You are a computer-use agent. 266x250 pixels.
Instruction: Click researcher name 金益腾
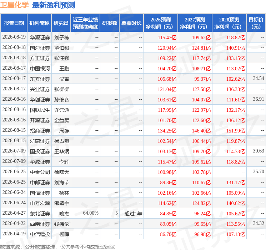point(61,120)
